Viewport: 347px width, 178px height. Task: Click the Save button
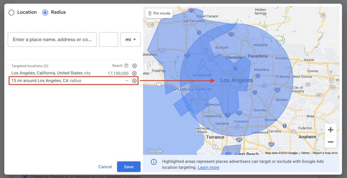[x=128, y=167]
